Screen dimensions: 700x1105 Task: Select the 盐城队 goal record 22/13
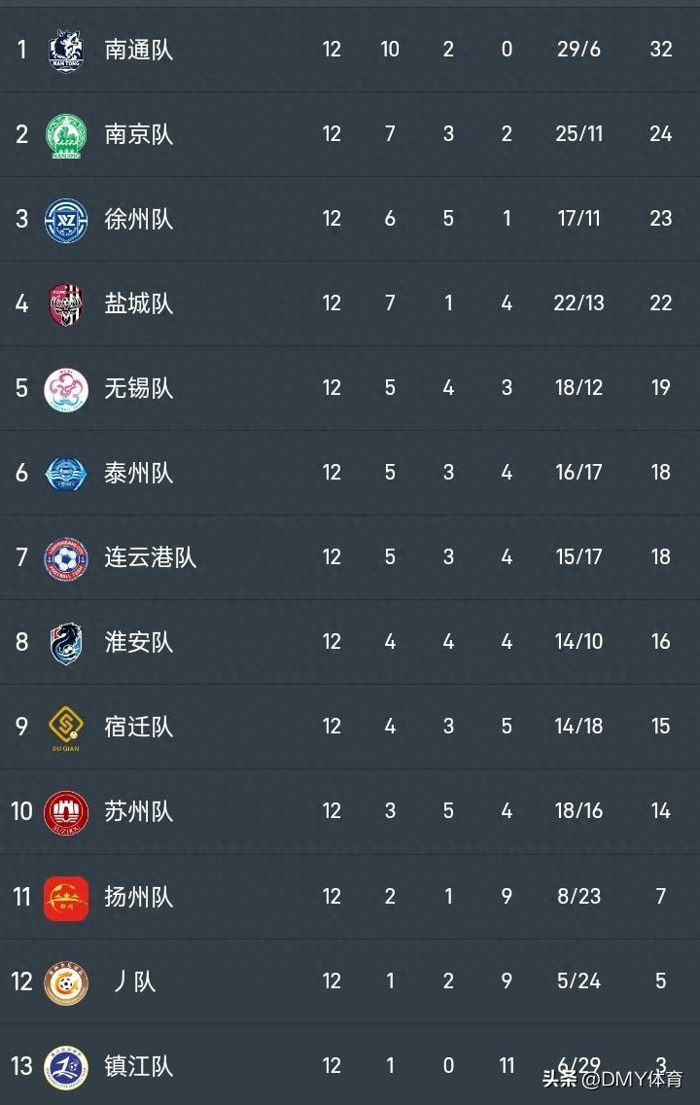point(579,303)
